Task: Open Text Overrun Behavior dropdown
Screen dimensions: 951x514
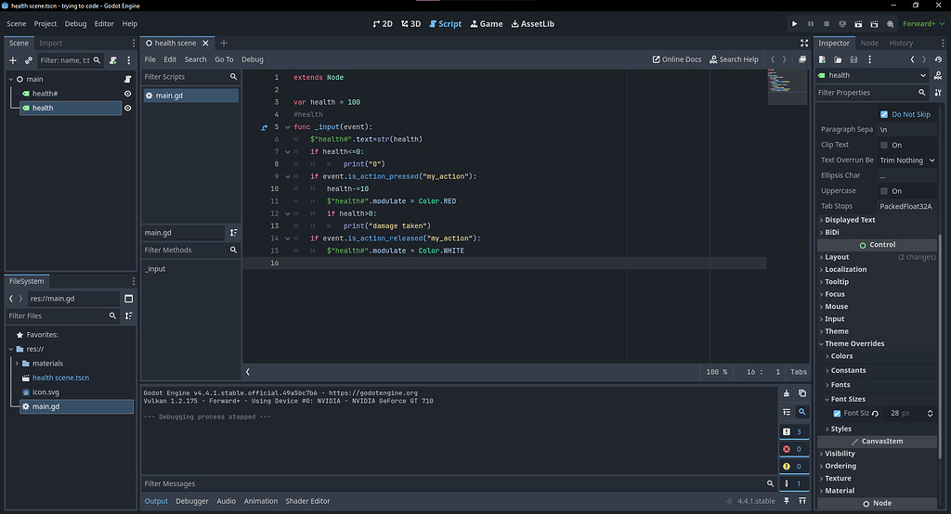Action: (x=907, y=160)
